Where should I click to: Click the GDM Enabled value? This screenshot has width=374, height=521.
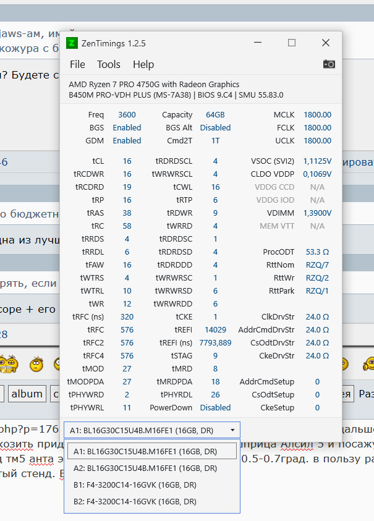[x=127, y=140]
